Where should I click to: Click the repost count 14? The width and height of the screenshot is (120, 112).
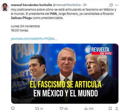pos(41,109)
